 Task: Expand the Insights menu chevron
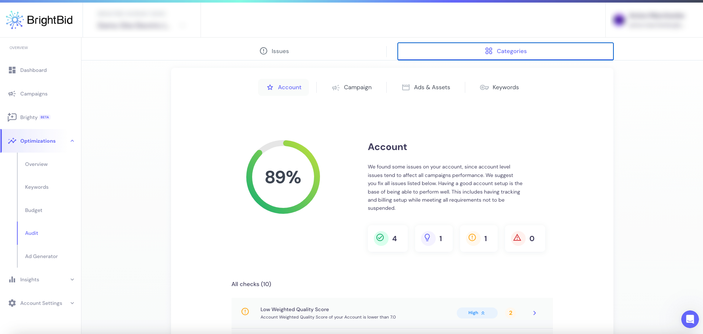[x=72, y=279]
